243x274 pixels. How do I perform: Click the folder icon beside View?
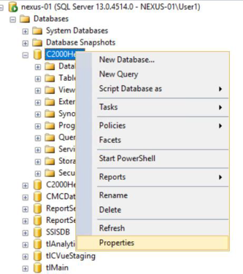coord(50,90)
